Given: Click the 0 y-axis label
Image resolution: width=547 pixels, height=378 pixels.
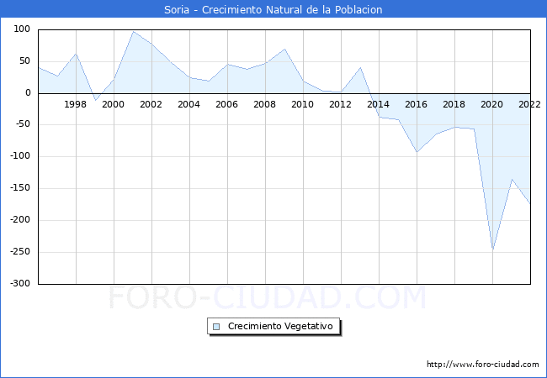Looking at the screenshot, I should point(28,93).
